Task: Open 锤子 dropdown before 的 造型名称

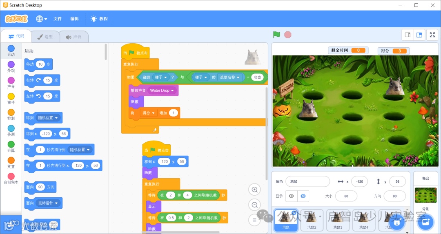Action: coord(201,77)
